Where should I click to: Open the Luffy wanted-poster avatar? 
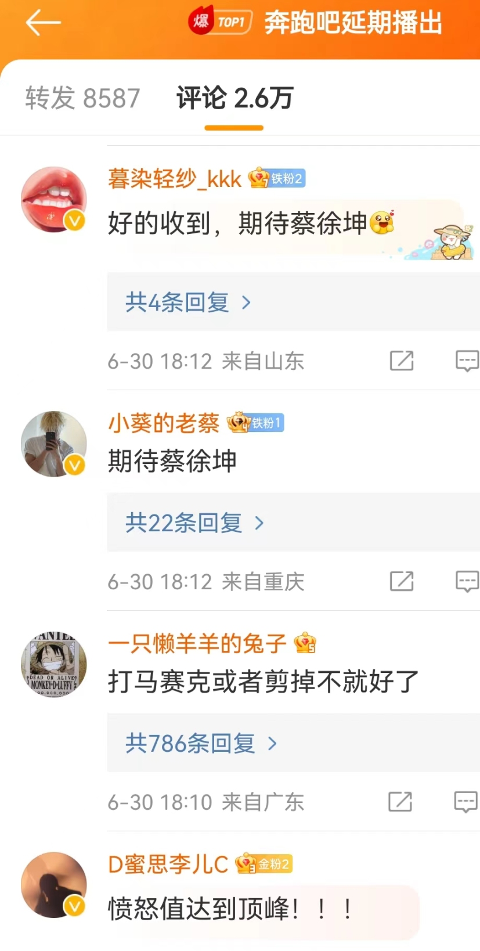click(x=54, y=664)
